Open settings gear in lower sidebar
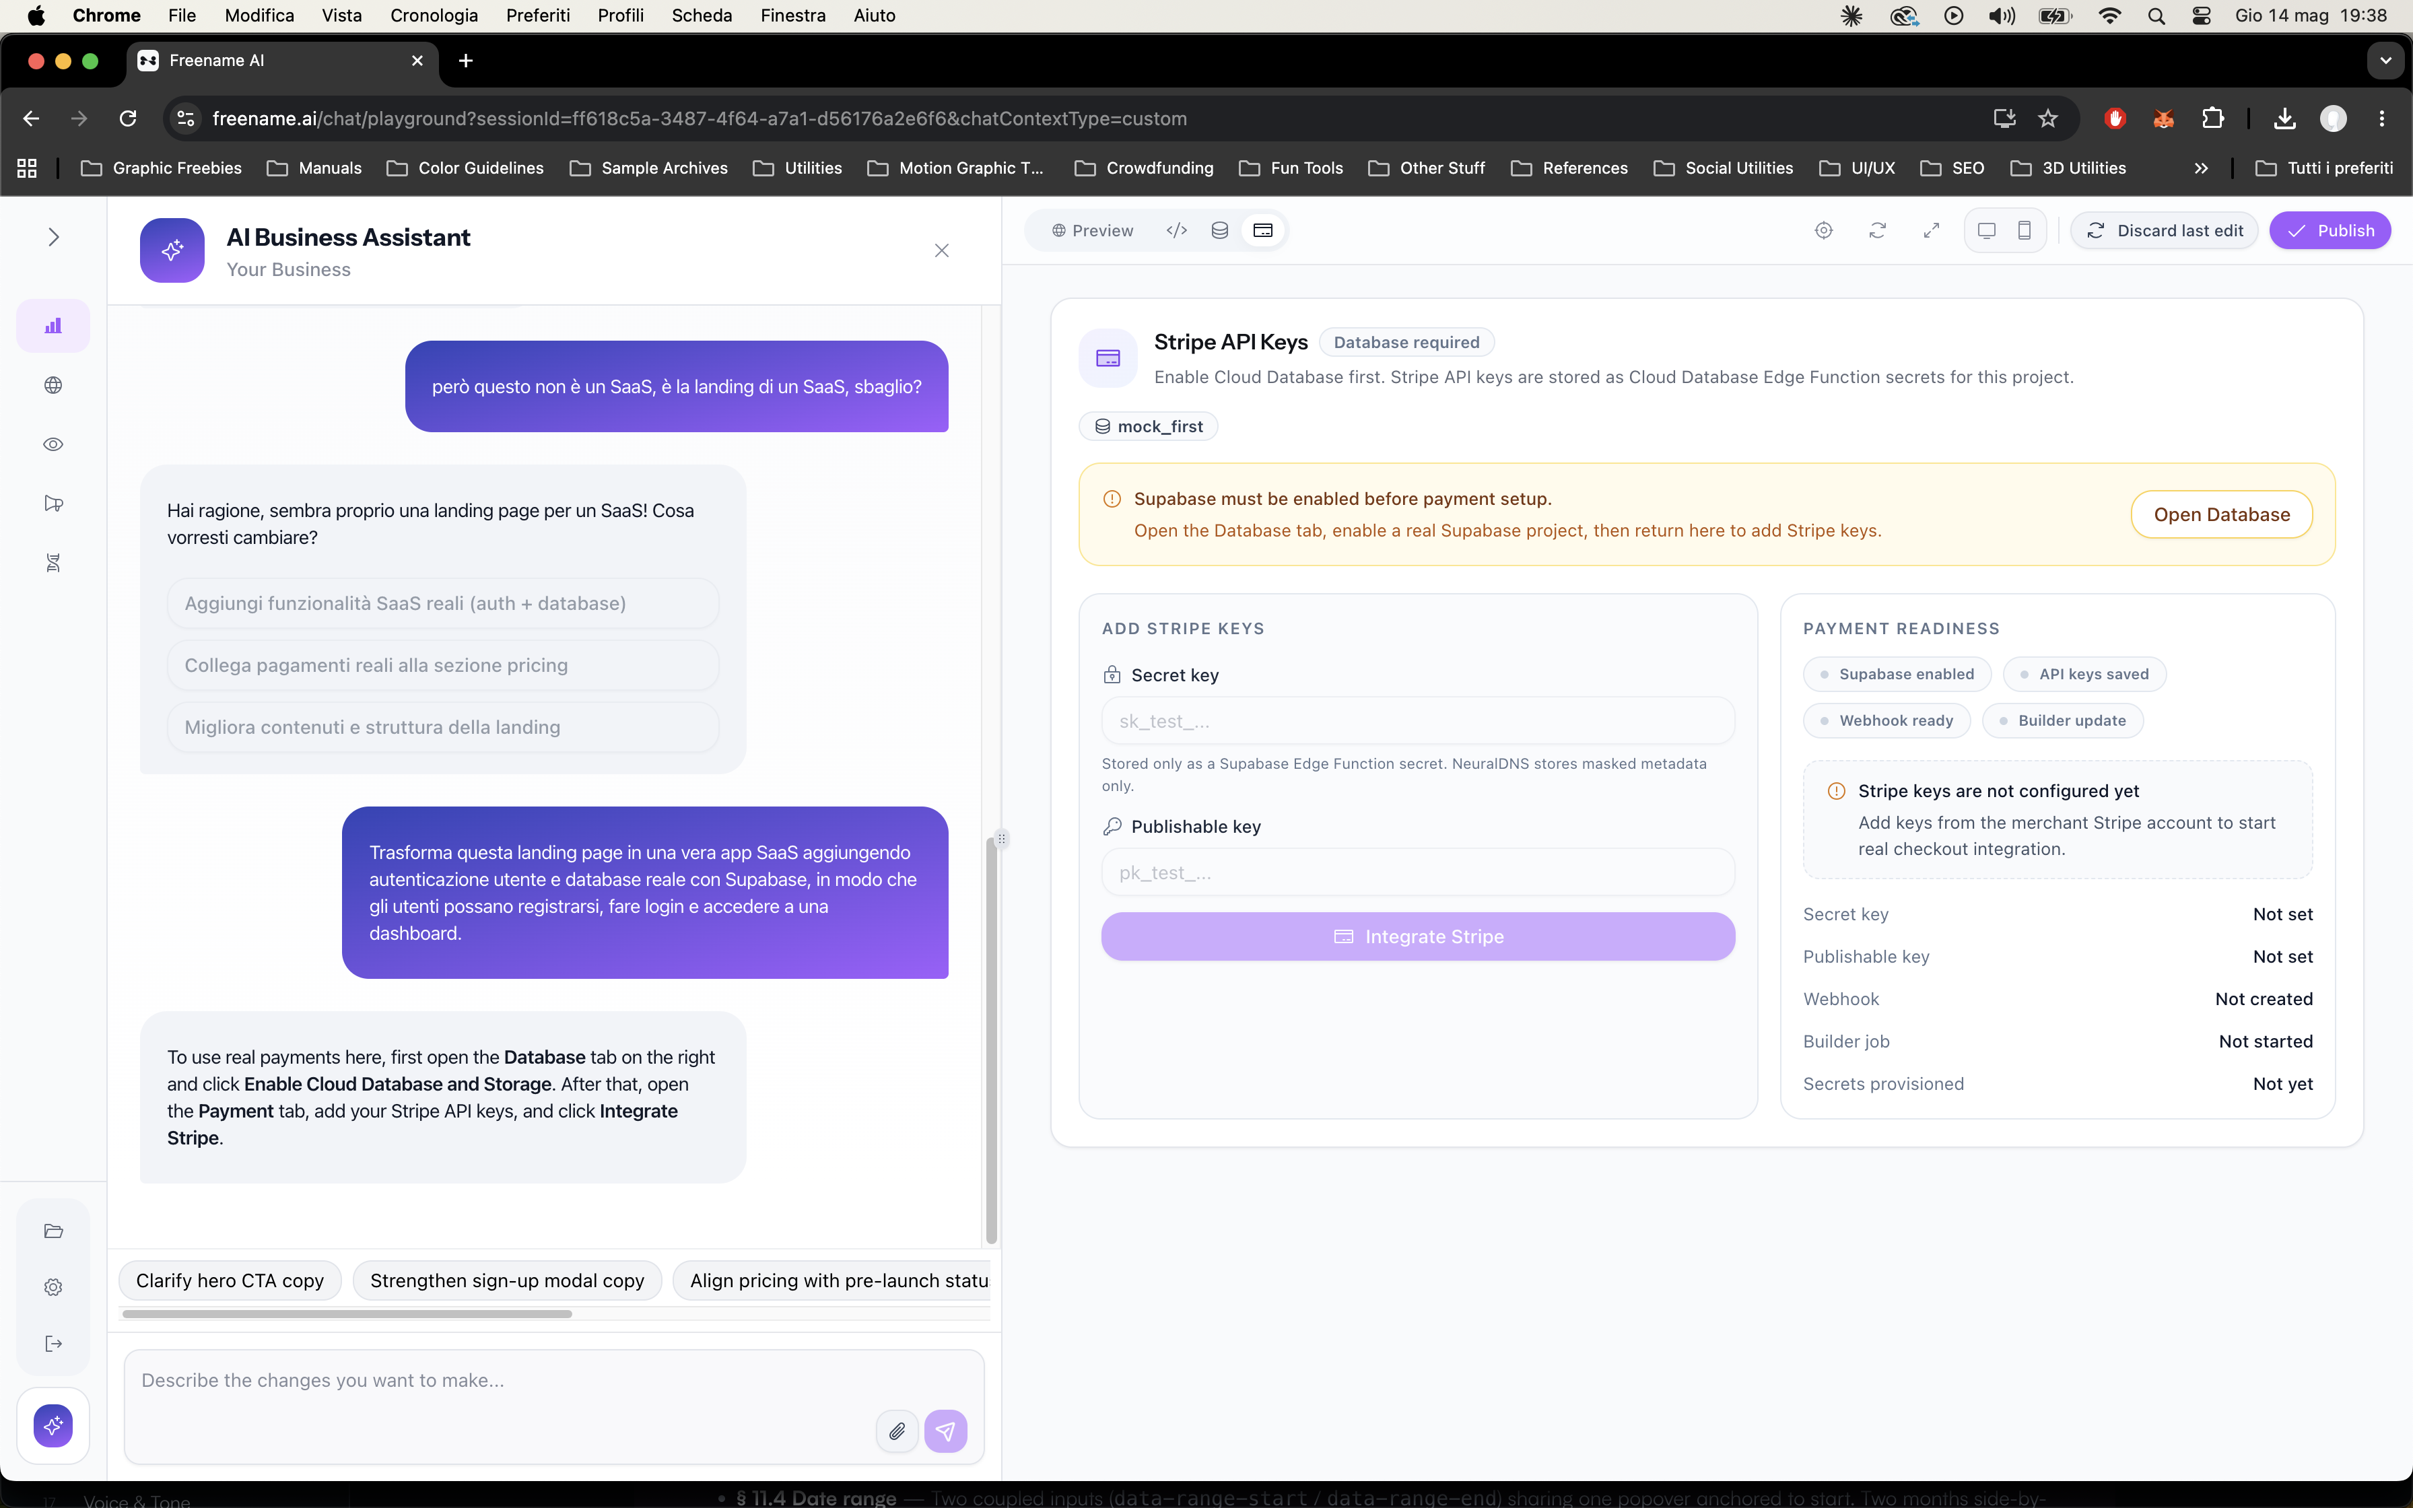This screenshot has height=1508, width=2413. (x=53, y=1288)
